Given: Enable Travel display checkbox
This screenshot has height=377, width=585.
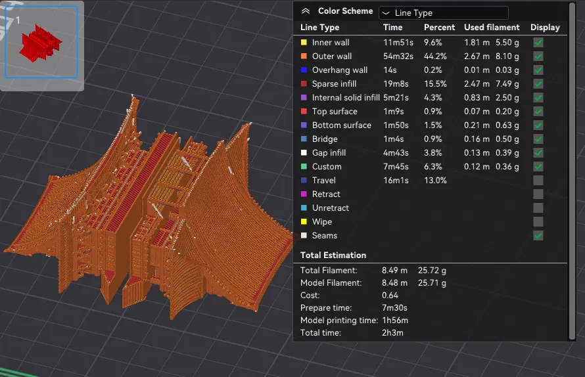Looking at the screenshot, I should (x=538, y=180).
